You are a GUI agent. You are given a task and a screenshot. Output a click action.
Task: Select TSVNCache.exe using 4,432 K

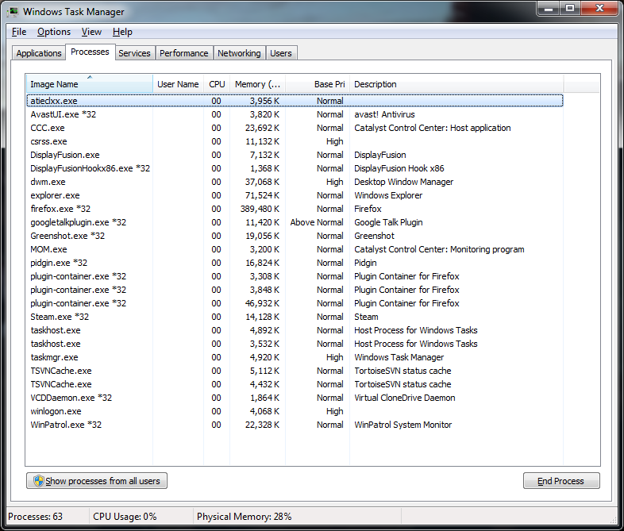(x=295, y=385)
